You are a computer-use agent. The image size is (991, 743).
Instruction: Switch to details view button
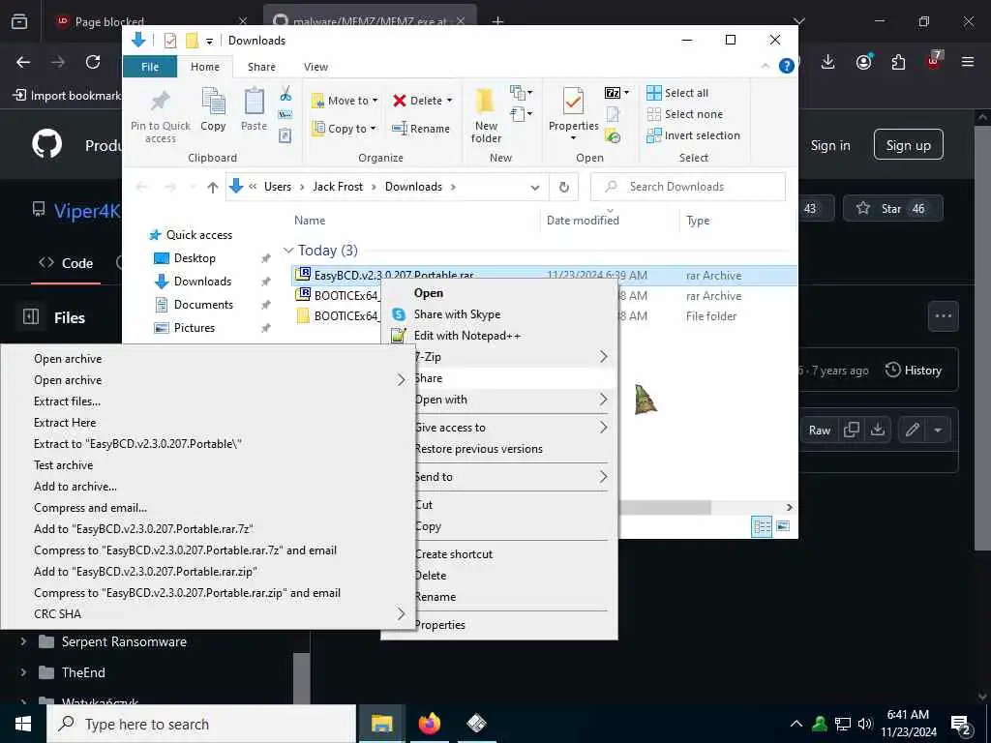762,526
